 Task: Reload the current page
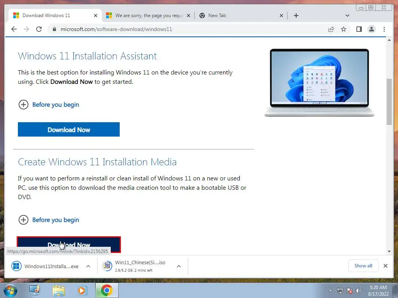pos(39,29)
